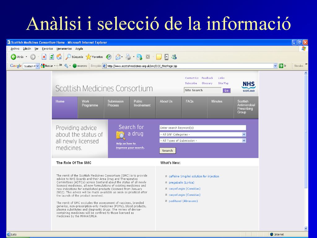The height and width of the screenshot is (238, 317).
Task: Click Enter search keyword(s) field
Action: click(x=203, y=128)
